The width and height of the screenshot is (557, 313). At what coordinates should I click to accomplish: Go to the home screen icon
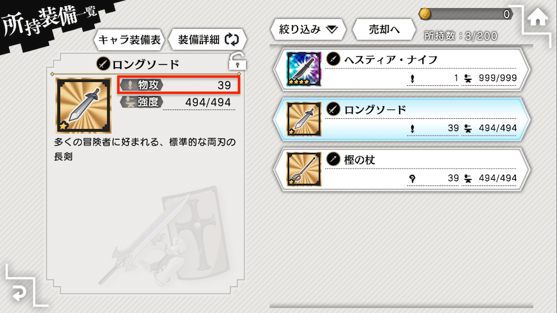click(537, 17)
